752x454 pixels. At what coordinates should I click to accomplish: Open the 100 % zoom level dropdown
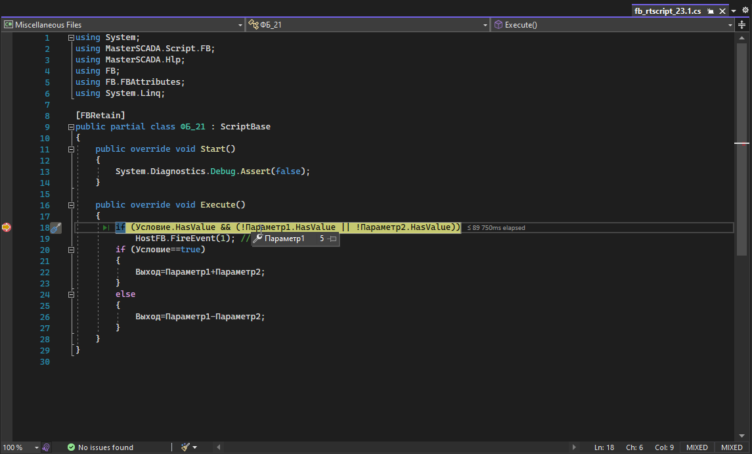pyautogui.click(x=36, y=448)
